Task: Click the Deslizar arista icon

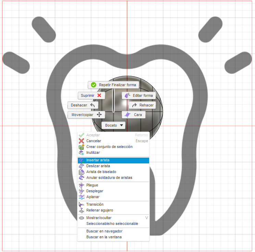Action: point(82,166)
